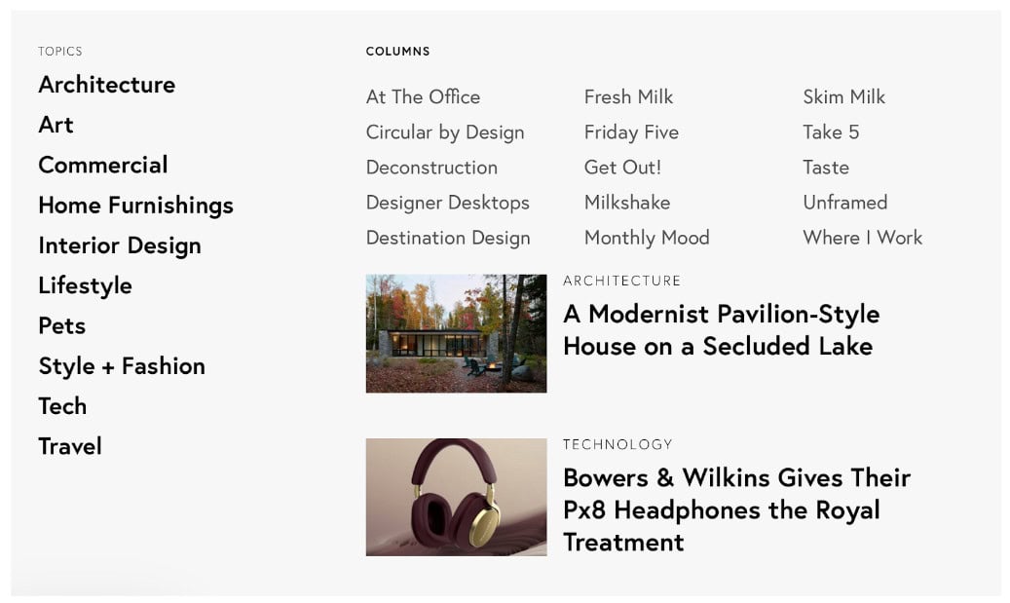Browse the Interior Design topic
Screen dimensions: 1010x603
click(120, 245)
